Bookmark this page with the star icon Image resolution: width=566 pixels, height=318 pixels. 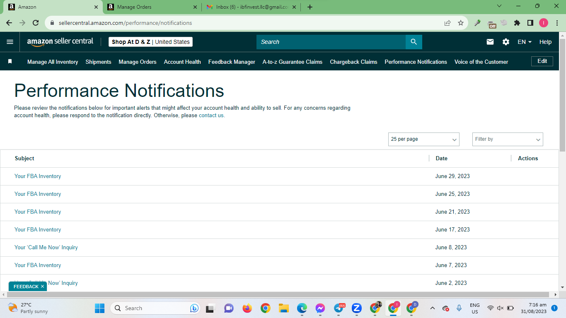click(x=461, y=23)
